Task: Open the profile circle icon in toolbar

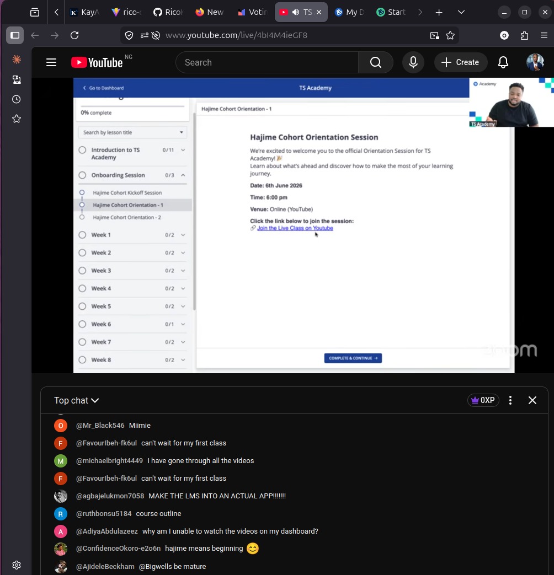Action: pyautogui.click(x=504, y=35)
